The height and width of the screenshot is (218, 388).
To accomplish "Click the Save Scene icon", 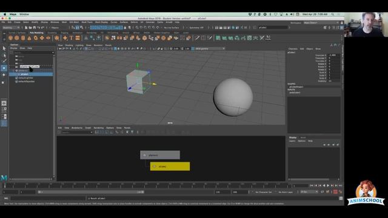I will [34, 28].
